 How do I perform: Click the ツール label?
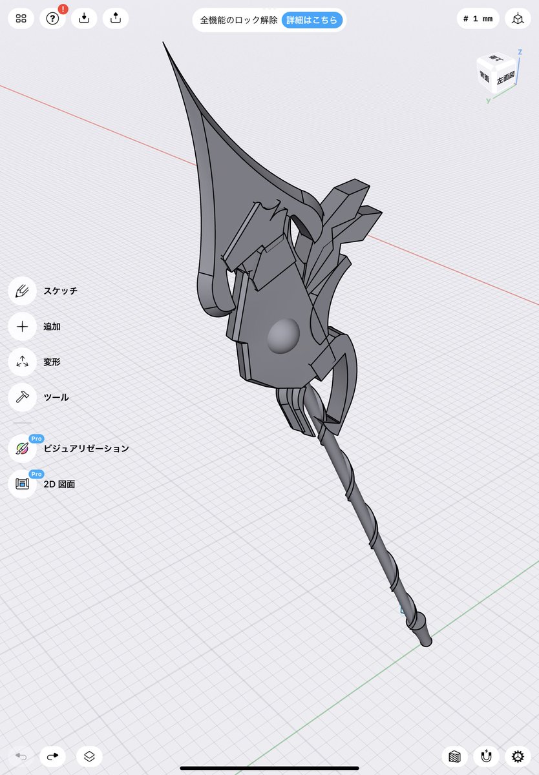(56, 397)
